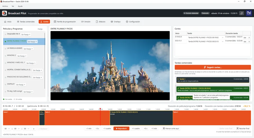Click Marcar corte aquí button
Viewport: 254px width, 138px height.
click(171, 128)
